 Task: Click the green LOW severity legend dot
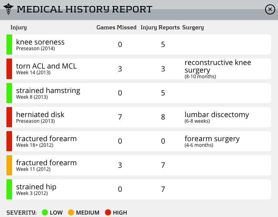(x=45, y=213)
